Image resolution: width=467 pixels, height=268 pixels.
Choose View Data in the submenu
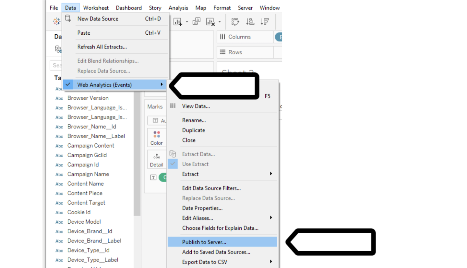click(x=222, y=106)
